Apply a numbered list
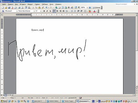This screenshot has width=138, height=103. tap(72, 11)
